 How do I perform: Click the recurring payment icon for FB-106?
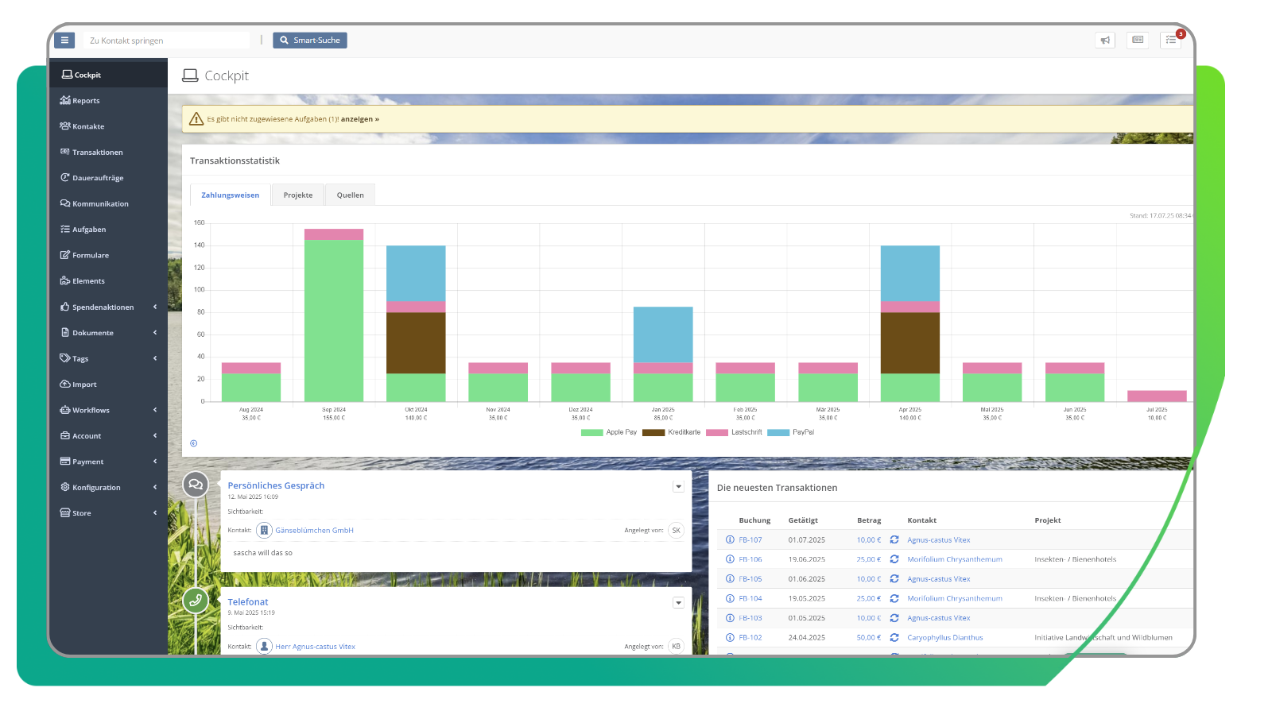pyautogui.click(x=894, y=559)
